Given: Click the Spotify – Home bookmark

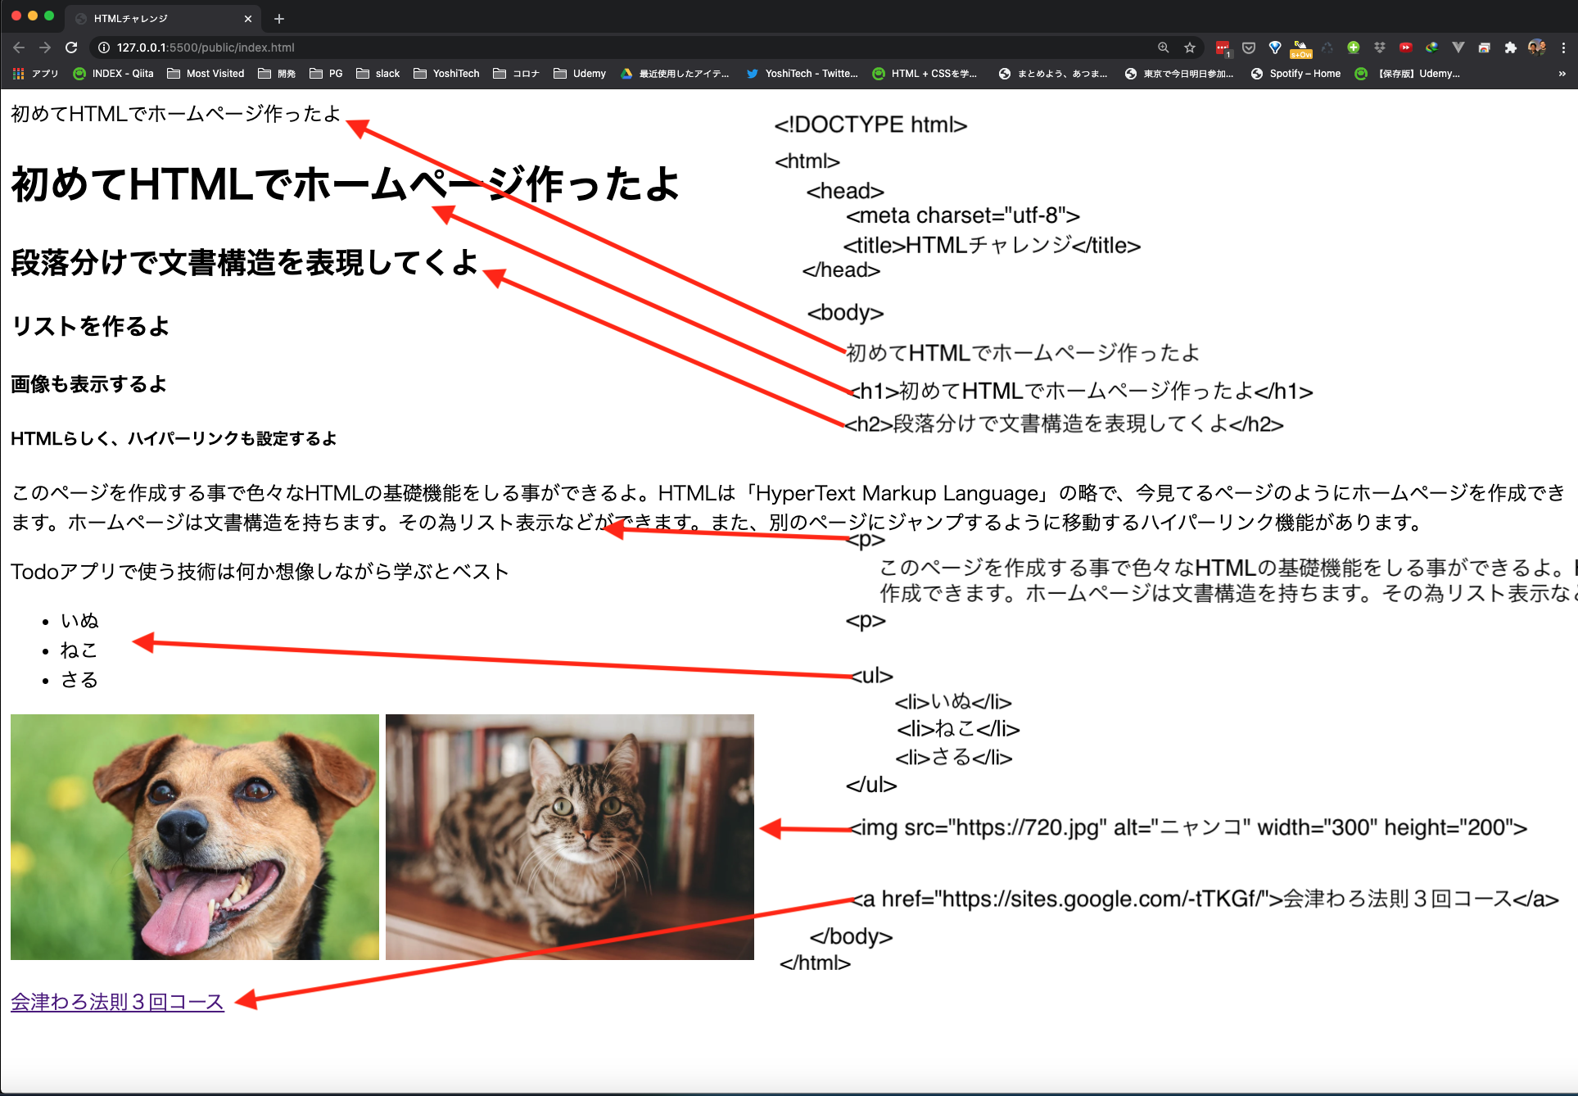Looking at the screenshot, I should [x=1295, y=73].
